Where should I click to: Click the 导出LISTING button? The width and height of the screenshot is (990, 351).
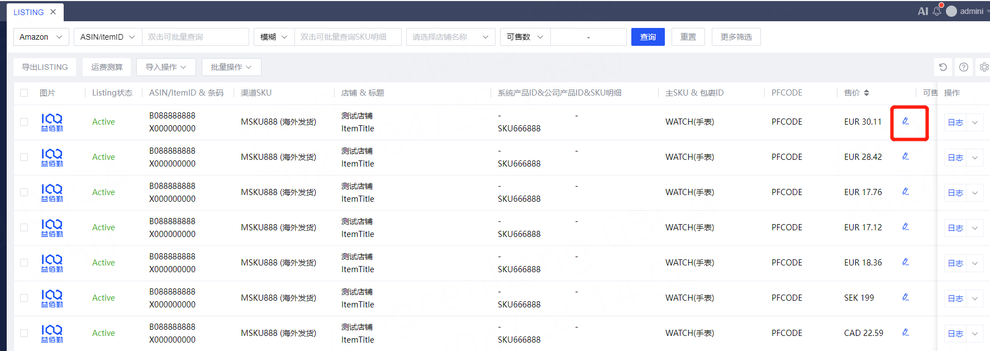click(x=45, y=67)
